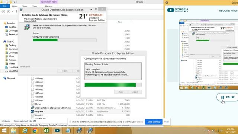This screenshot has height=134, width=238.
Task: Select the Application Tools contextual tab
Action: click(x=49, y=2)
